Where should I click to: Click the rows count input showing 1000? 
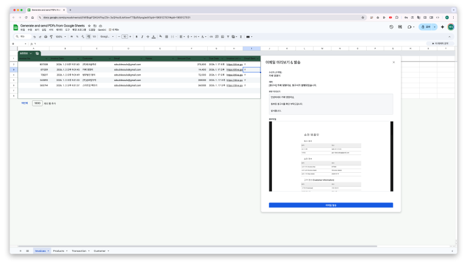[37, 103]
